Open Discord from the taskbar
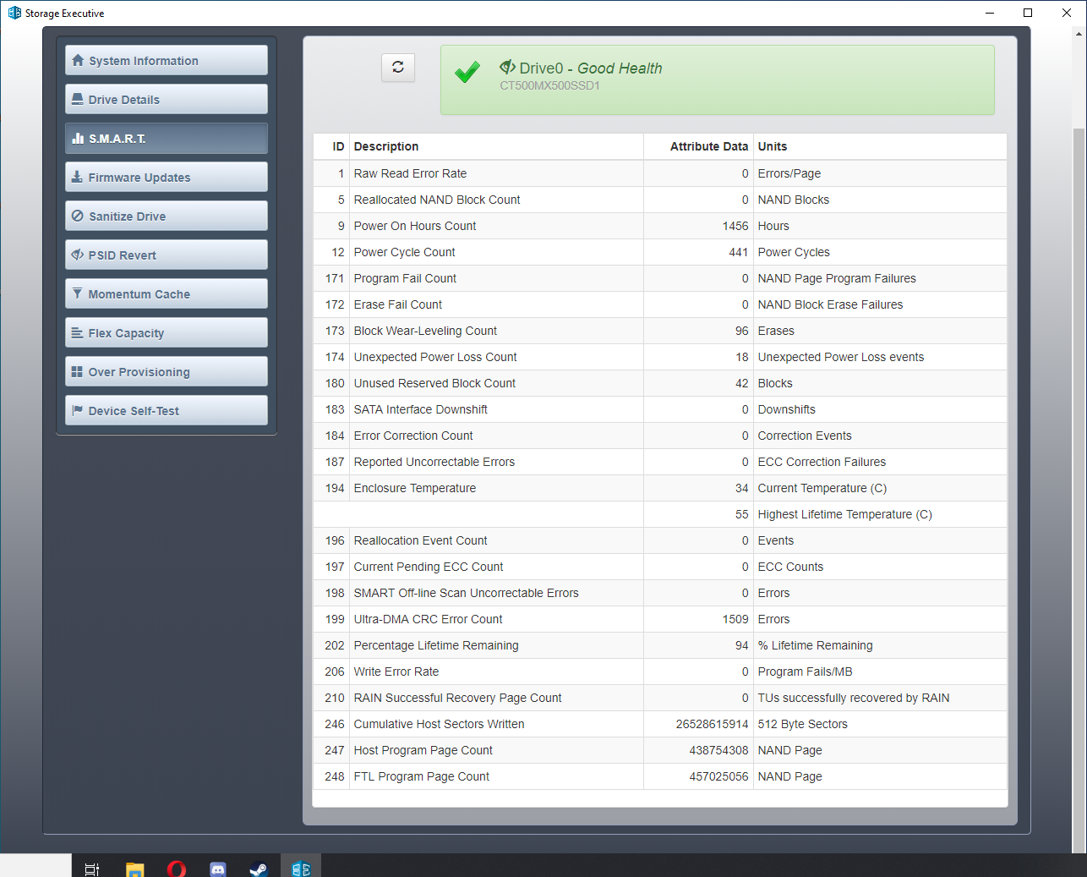 click(218, 868)
